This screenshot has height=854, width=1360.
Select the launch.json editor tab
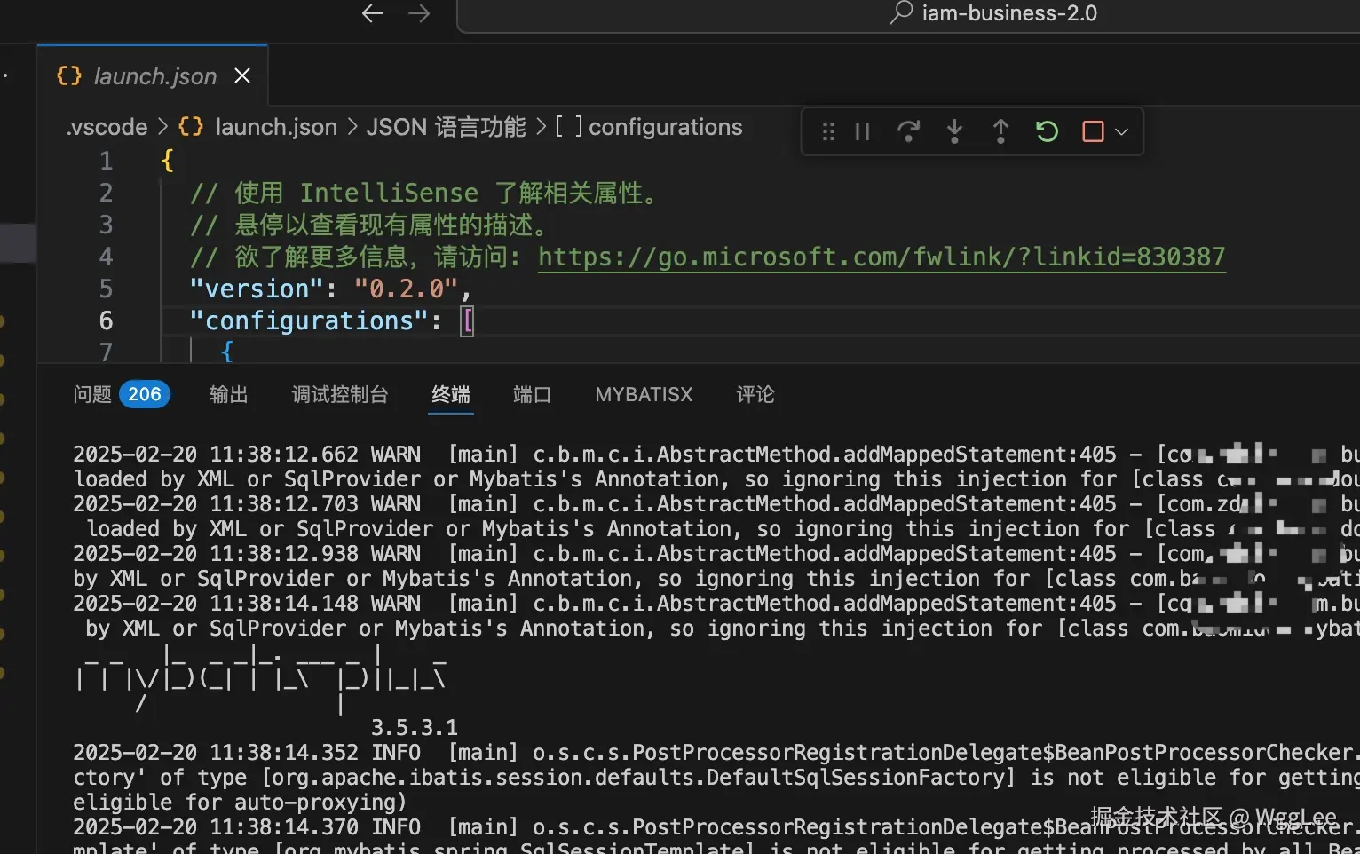click(153, 76)
